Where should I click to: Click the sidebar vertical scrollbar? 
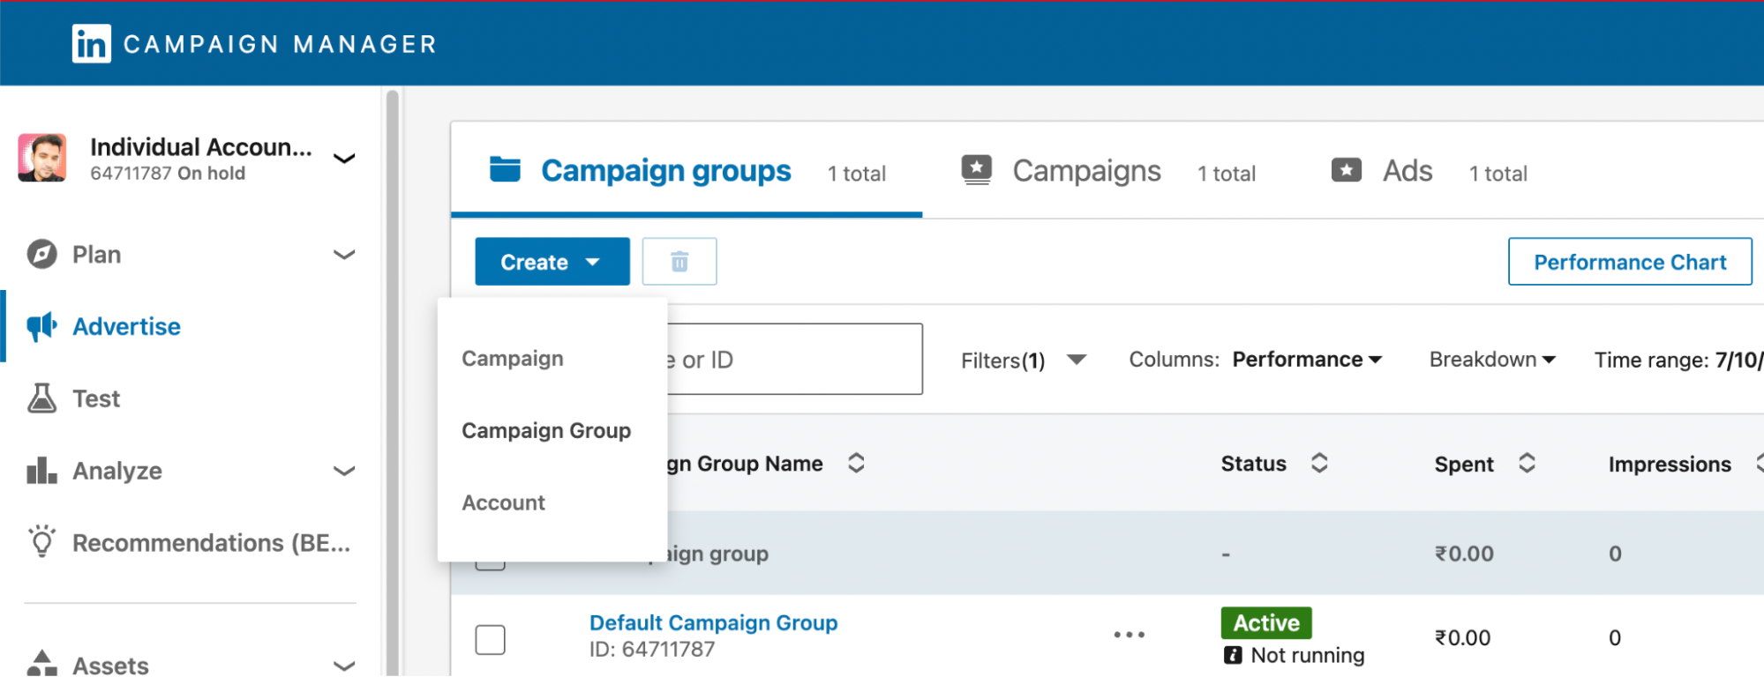click(x=393, y=353)
